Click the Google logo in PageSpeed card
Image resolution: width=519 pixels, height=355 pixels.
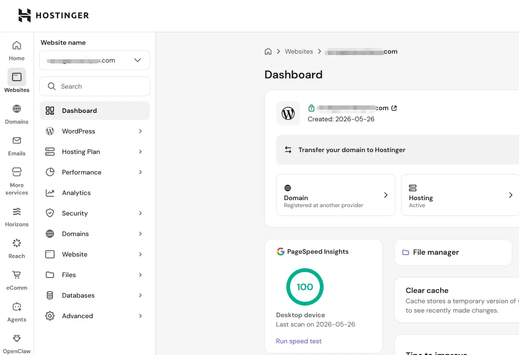point(281,252)
